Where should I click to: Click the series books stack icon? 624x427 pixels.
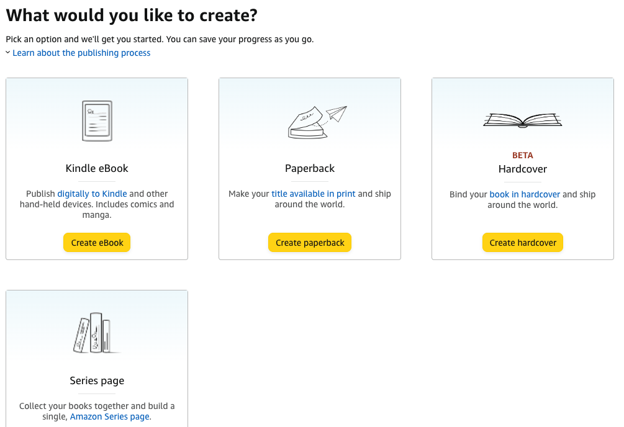tap(97, 333)
